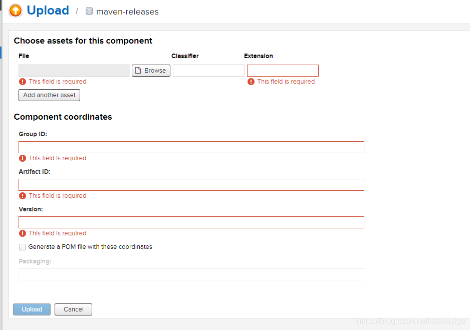
Task: Click the Extension column label
Action: [x=259, y=56]
